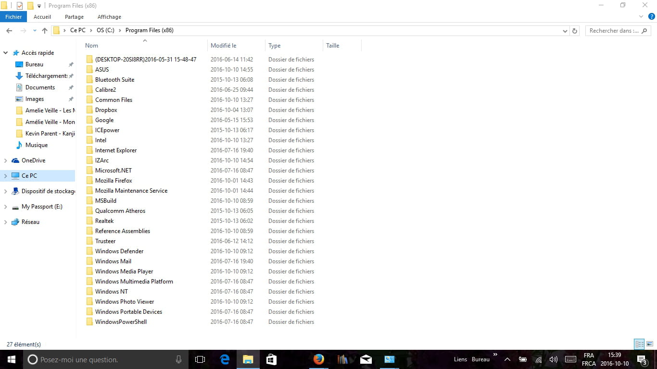Select the My Passport drive icon
Viewport: 657px width, 369px height.
point(15,207)
